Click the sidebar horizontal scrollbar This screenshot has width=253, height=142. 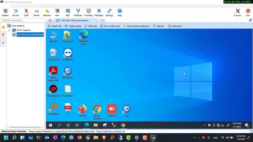tap(25, 127)
